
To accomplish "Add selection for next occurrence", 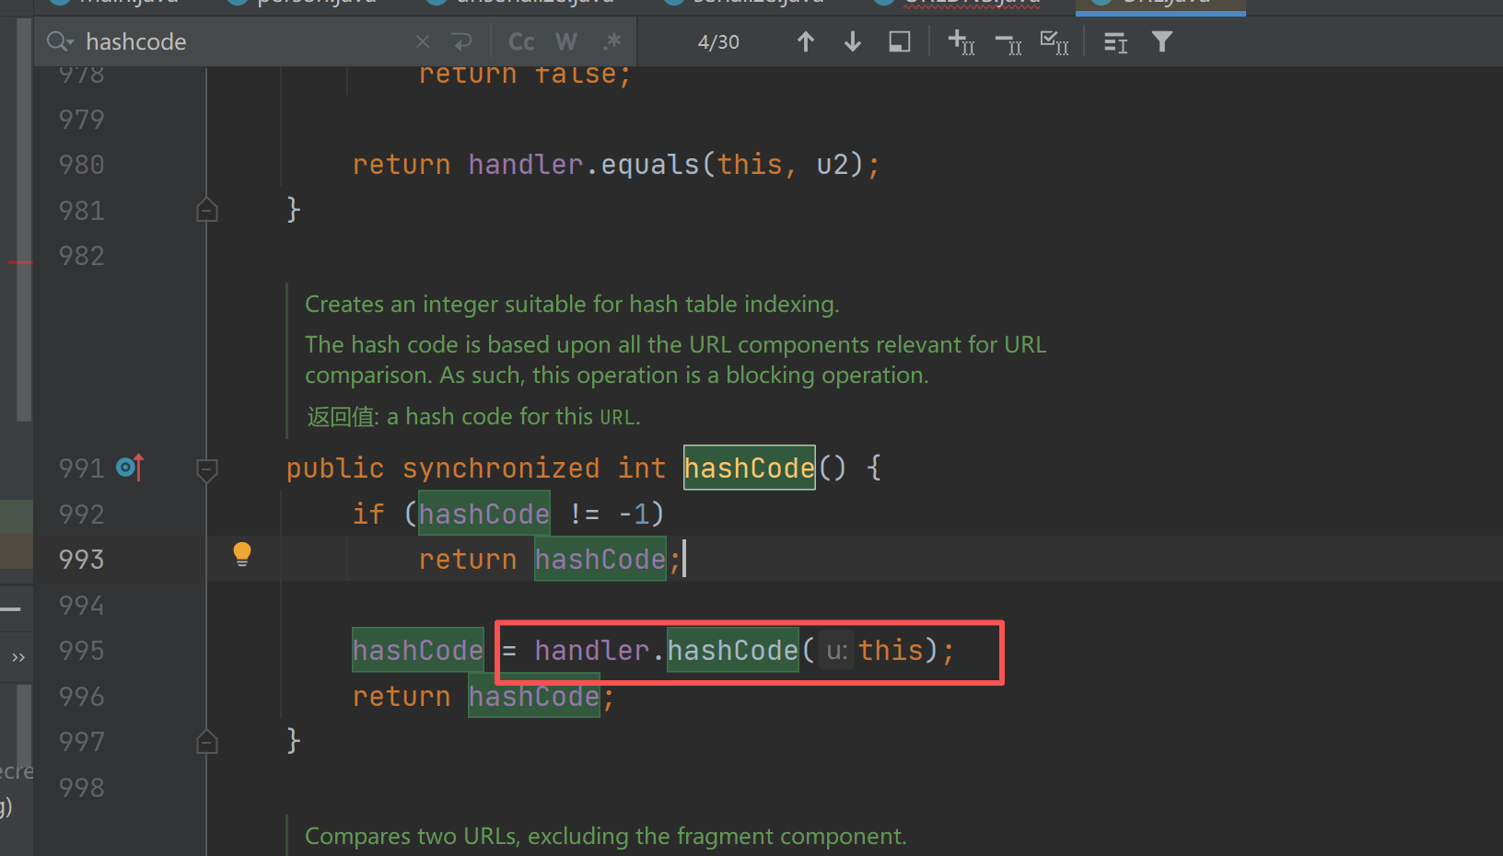I will 961,41.
